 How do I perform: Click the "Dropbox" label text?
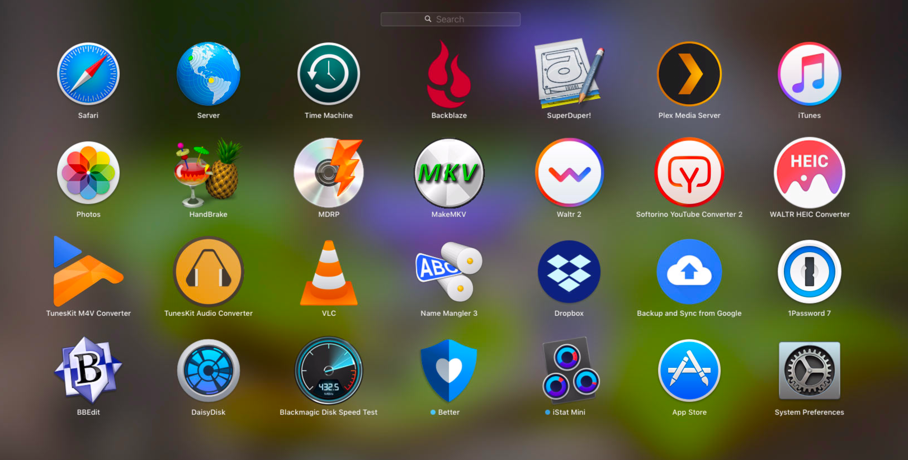click(x=569, y=314)
